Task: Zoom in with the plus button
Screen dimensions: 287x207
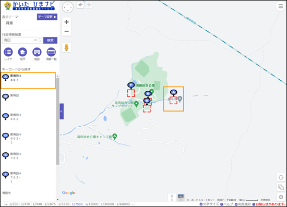Action: (x=67, y=22)
